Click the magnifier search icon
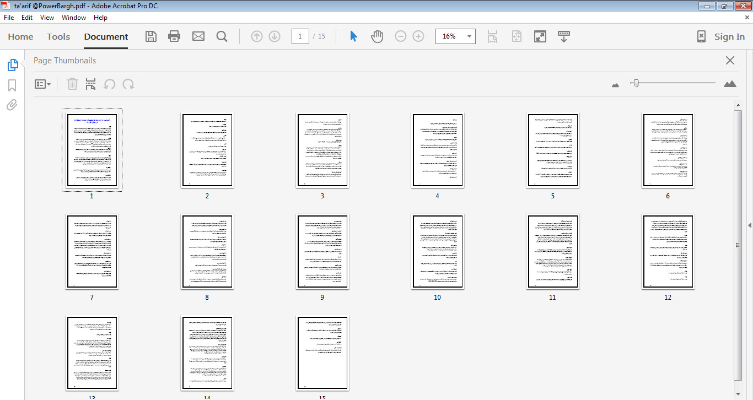 [x=222, y=36]
